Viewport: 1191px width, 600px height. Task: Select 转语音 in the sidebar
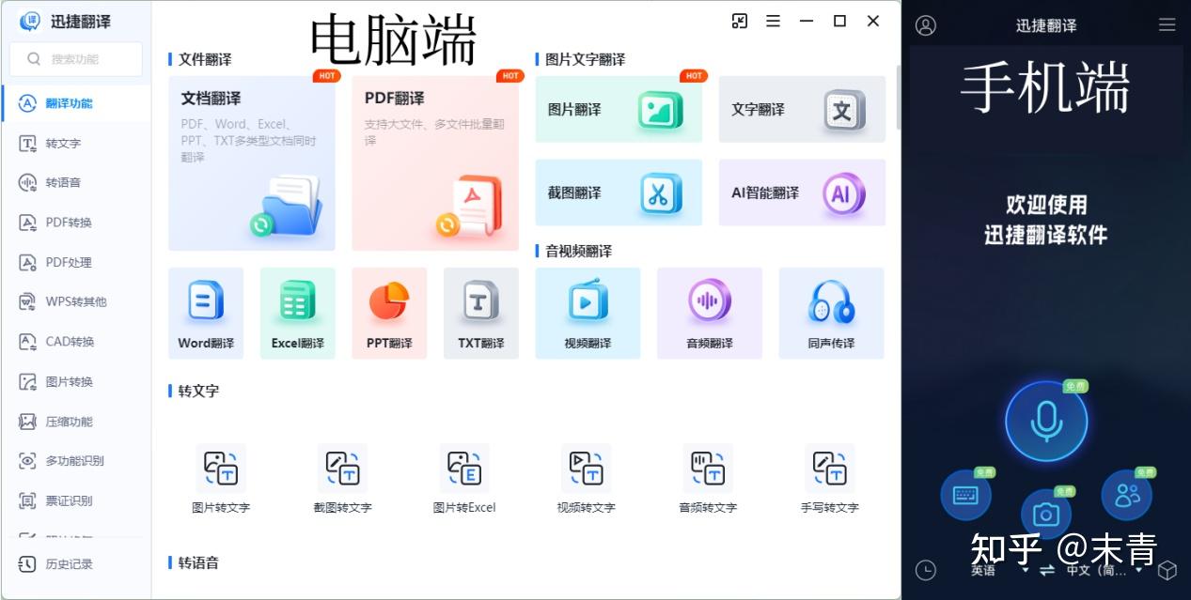pos(76,182)
